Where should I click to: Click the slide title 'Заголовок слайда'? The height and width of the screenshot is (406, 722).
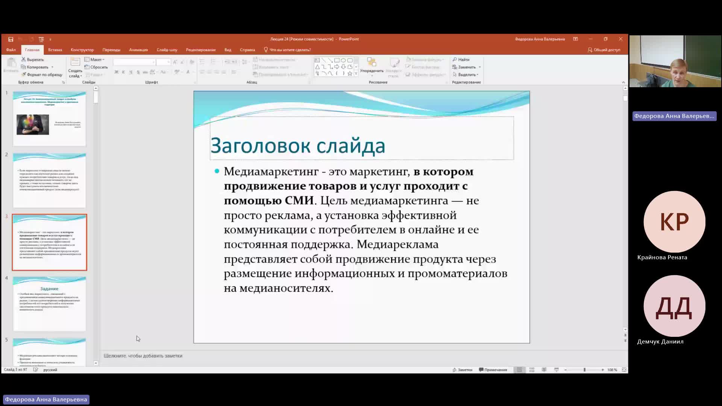[x=297, y=145]
